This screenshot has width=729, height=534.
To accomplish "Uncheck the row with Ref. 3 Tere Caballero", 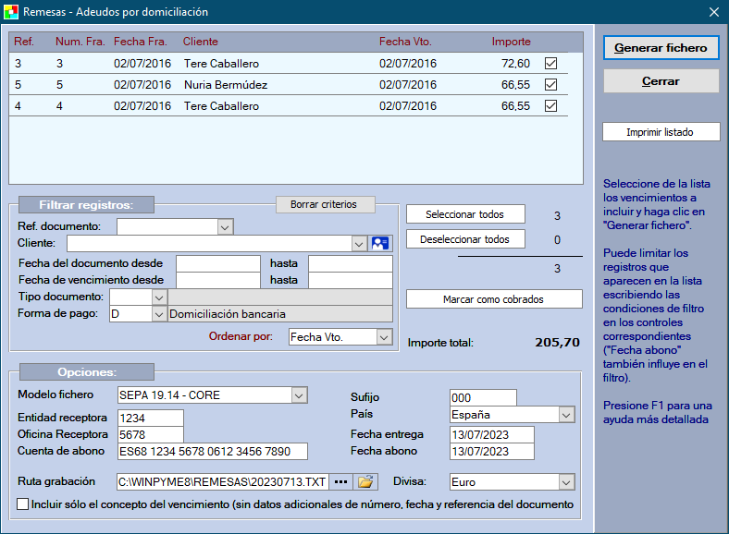I will (x=551, y=64).
